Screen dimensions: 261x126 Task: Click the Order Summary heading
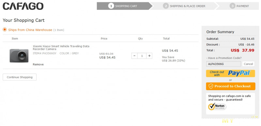pos(220,32)
